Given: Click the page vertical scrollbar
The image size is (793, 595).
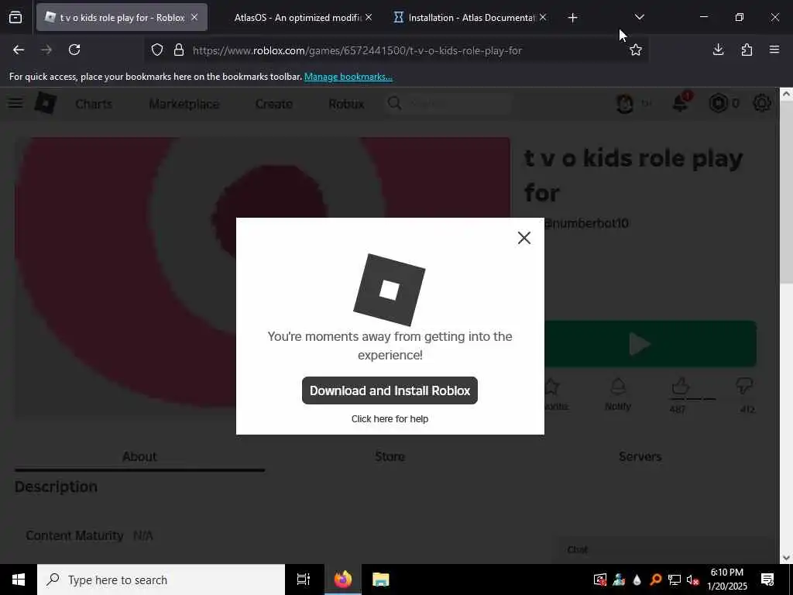Looking at the screenshot, I should coord(786,192).
